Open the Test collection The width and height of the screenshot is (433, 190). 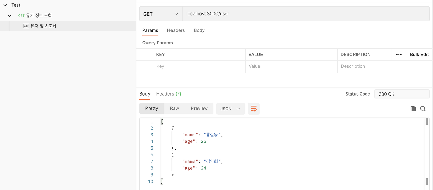(x=16, y=5)
